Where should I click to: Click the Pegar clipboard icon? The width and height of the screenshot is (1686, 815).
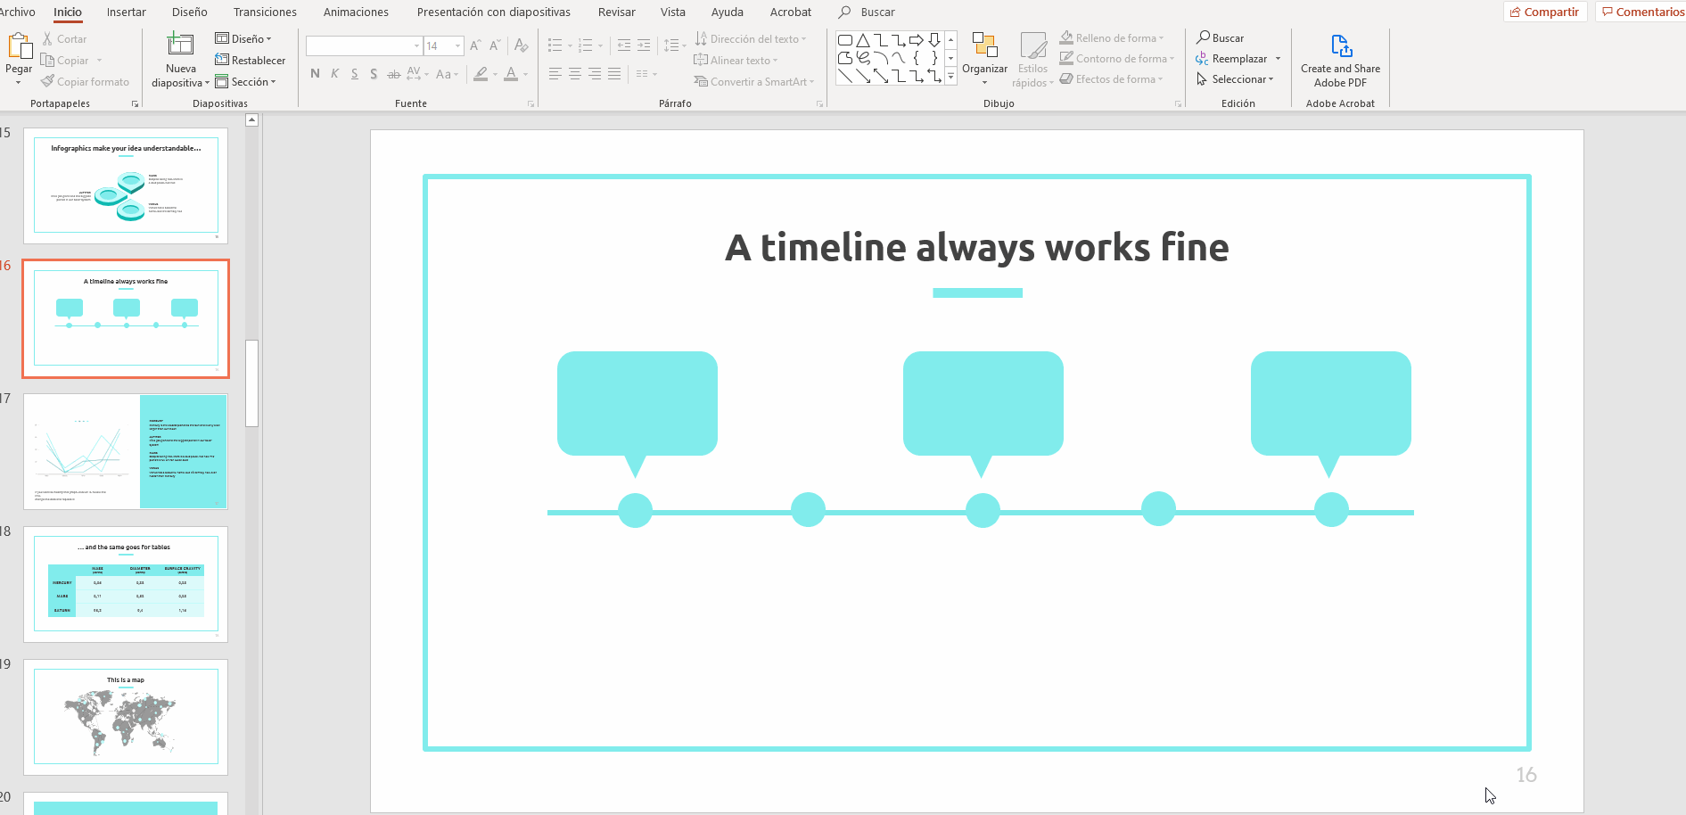(x=19, y=46)
